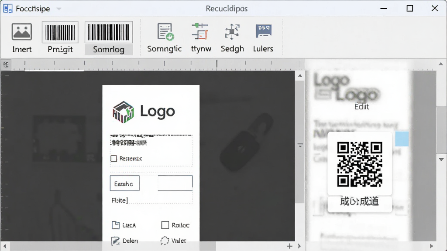Click the Vialer dashed circle icon
The image size is (447, 251).
click(x=165, y=241)
